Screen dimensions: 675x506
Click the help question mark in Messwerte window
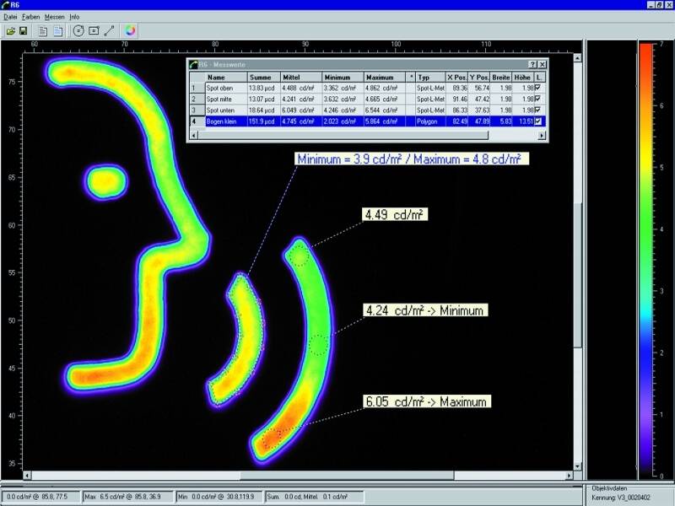pyautogui.click(x=532, y=64)
